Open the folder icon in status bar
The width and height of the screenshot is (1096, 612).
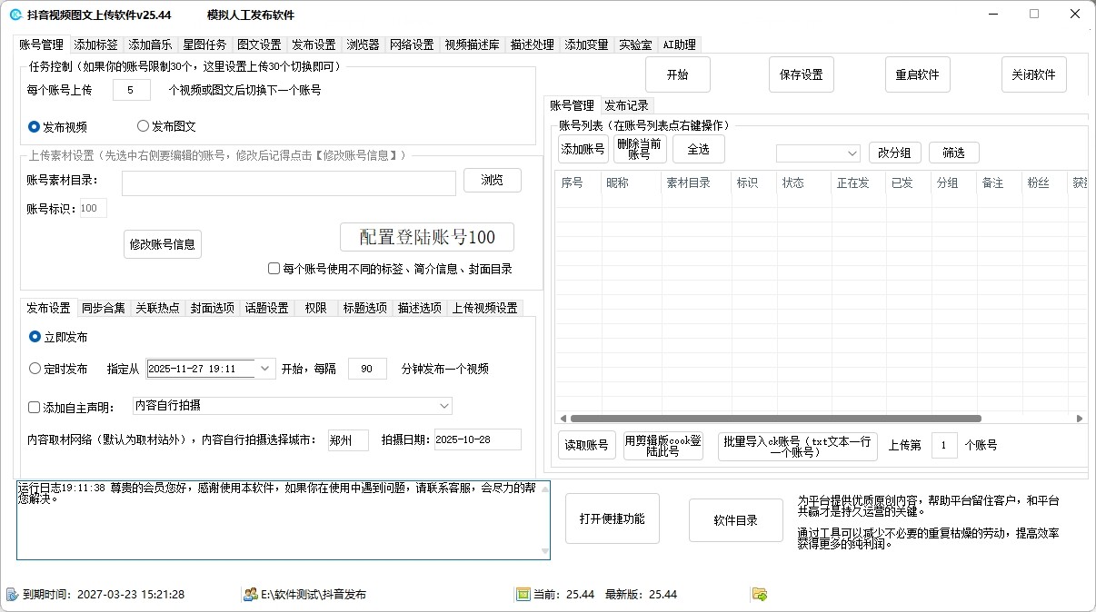tap(759, 594)
